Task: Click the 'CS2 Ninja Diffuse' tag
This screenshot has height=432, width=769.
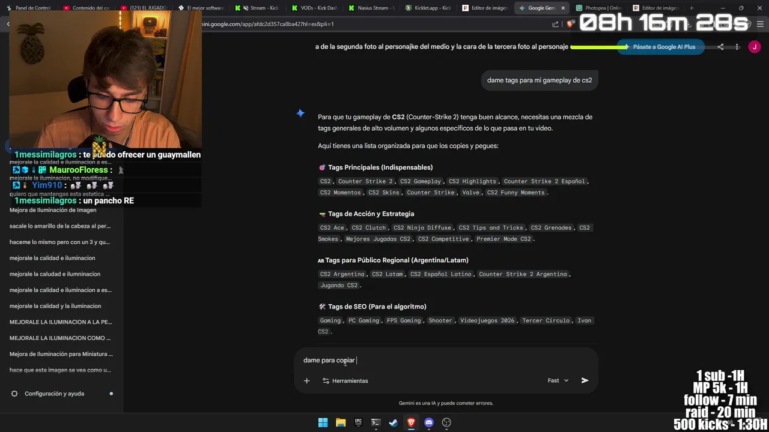Action: pyautogui.click(x=422, y=227)
